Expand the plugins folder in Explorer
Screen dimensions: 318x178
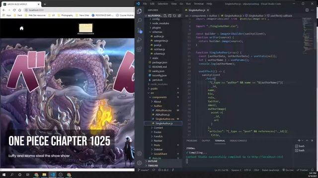coord(156,28)
